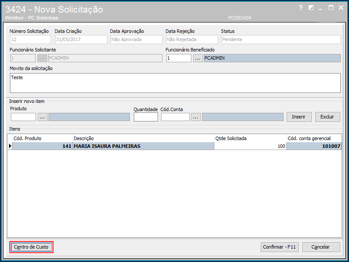The image size is (349, 262).
Task: Click the Produto description field
Action: coord(89,117)
